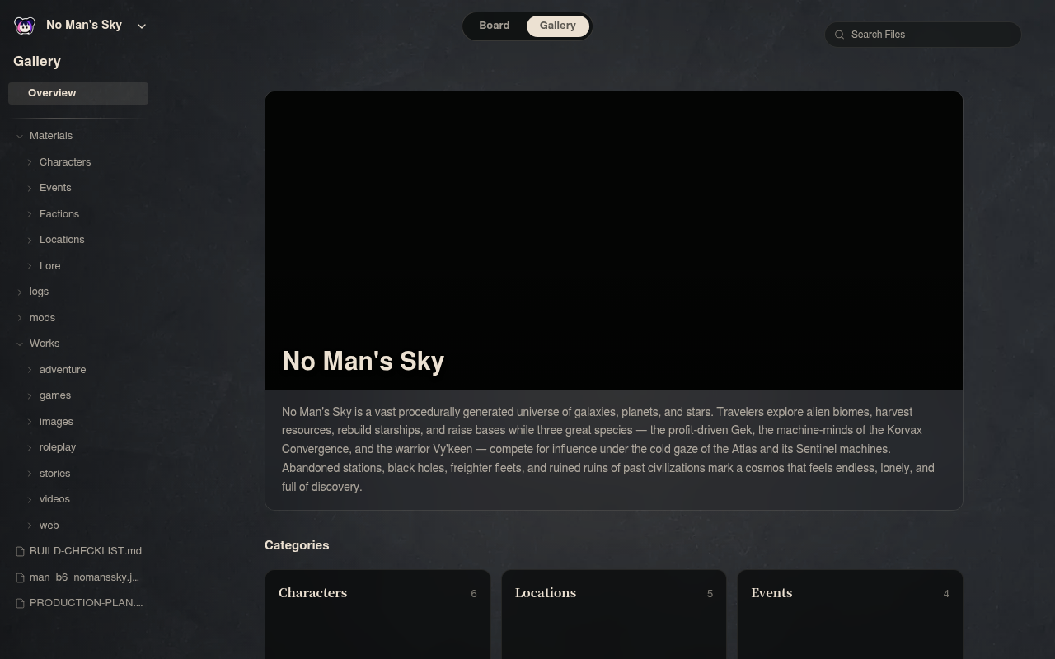Click the search magnifier icon

click(840, 35)
